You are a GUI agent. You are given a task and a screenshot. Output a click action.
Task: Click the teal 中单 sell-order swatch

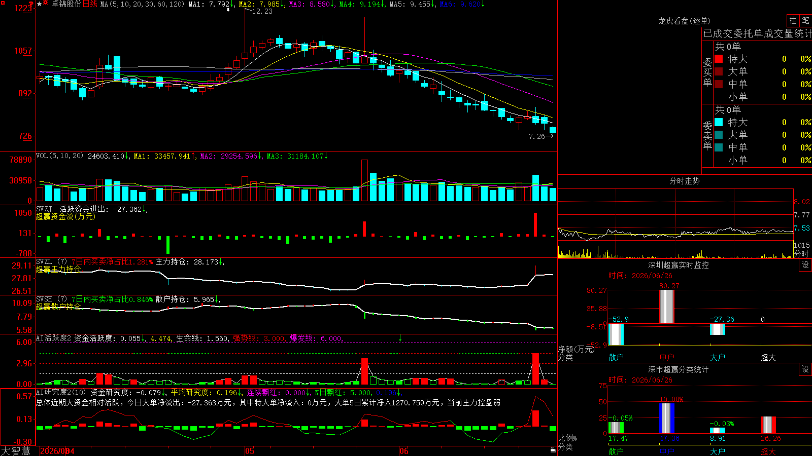[x=719, y=147]
